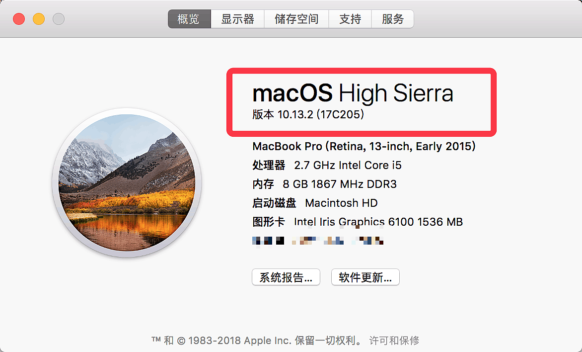
Task: Select the 储存空间 tab
Action: point(296,19)
